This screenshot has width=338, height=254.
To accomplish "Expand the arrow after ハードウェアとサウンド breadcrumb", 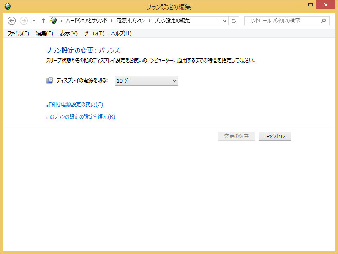I will [112, 21].
